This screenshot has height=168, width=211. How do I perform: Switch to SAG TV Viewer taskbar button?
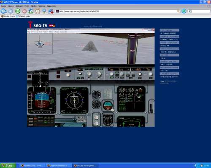[85, 165]
